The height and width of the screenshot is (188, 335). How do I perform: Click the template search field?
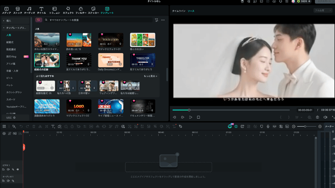(98, 20)
